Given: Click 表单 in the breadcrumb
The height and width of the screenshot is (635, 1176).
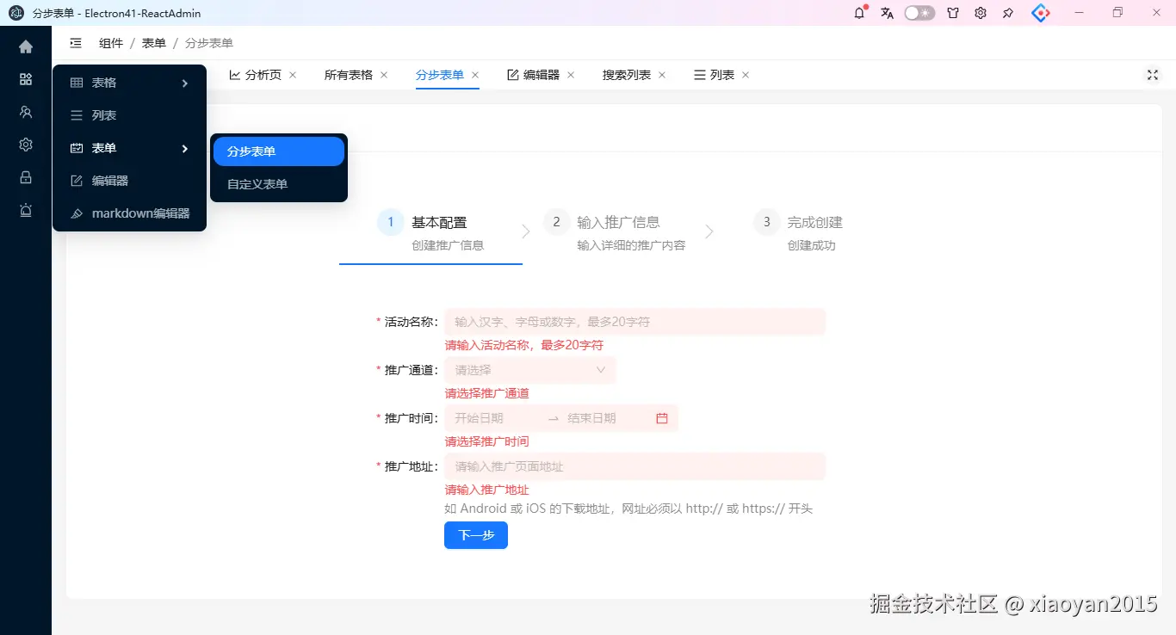Looking at the screenshot, I should coord(154,43).
